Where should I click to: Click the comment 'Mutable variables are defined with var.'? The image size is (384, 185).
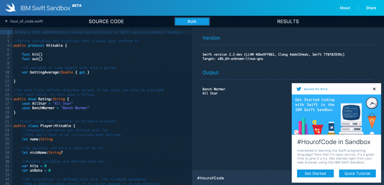(x=64, y=161)
